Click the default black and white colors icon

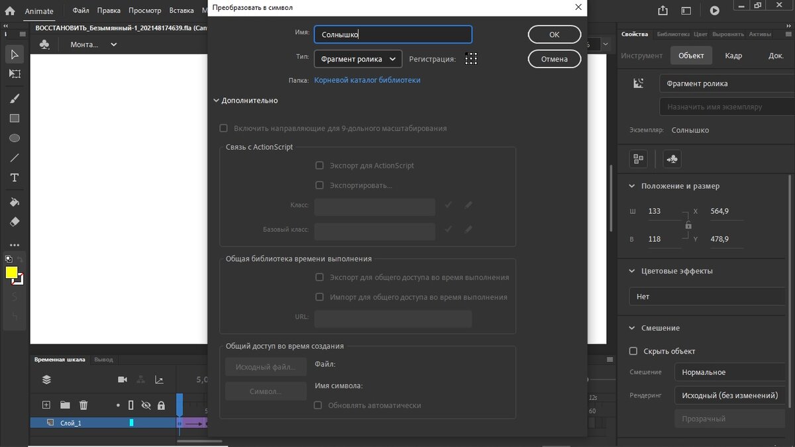click(x=9, y=259)
